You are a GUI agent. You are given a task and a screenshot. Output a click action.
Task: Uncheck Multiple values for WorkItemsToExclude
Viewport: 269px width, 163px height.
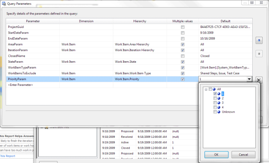[x=183, y=74]
